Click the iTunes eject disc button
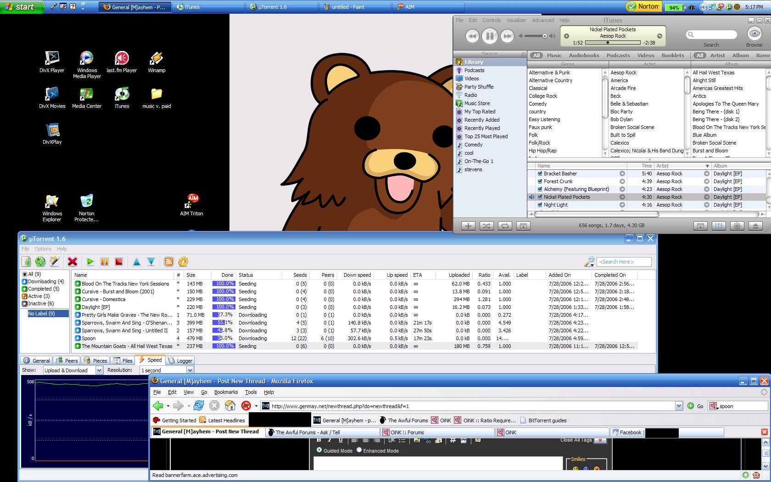Image resolution: width=771 pixels, height=482 pixels. coord(755,226)
